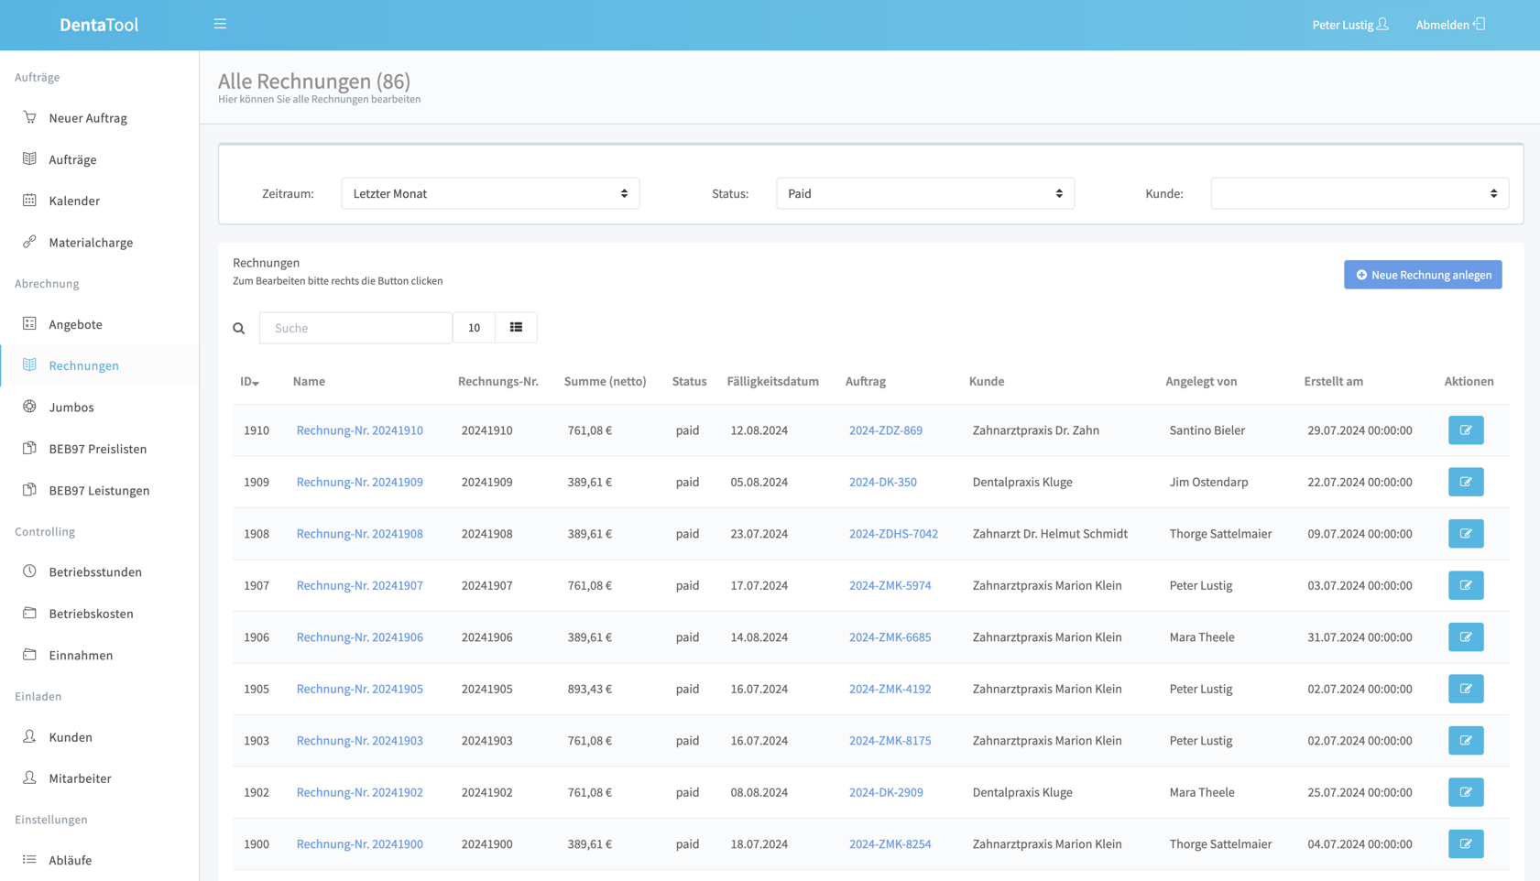The image size is (1540, 881).
Task: Click the Angebote icon in sidebar
Action: tap(29, 323)
